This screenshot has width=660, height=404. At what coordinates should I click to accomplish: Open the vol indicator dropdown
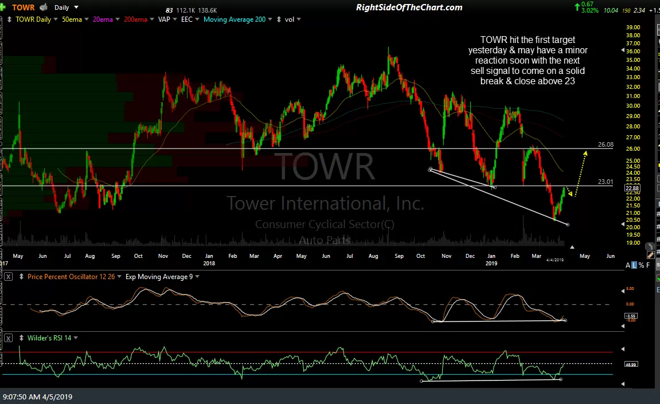(298, 19)
